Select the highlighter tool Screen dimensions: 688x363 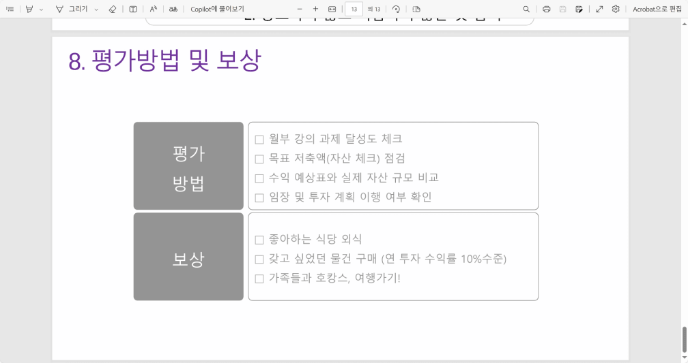(x=29, y=9)
